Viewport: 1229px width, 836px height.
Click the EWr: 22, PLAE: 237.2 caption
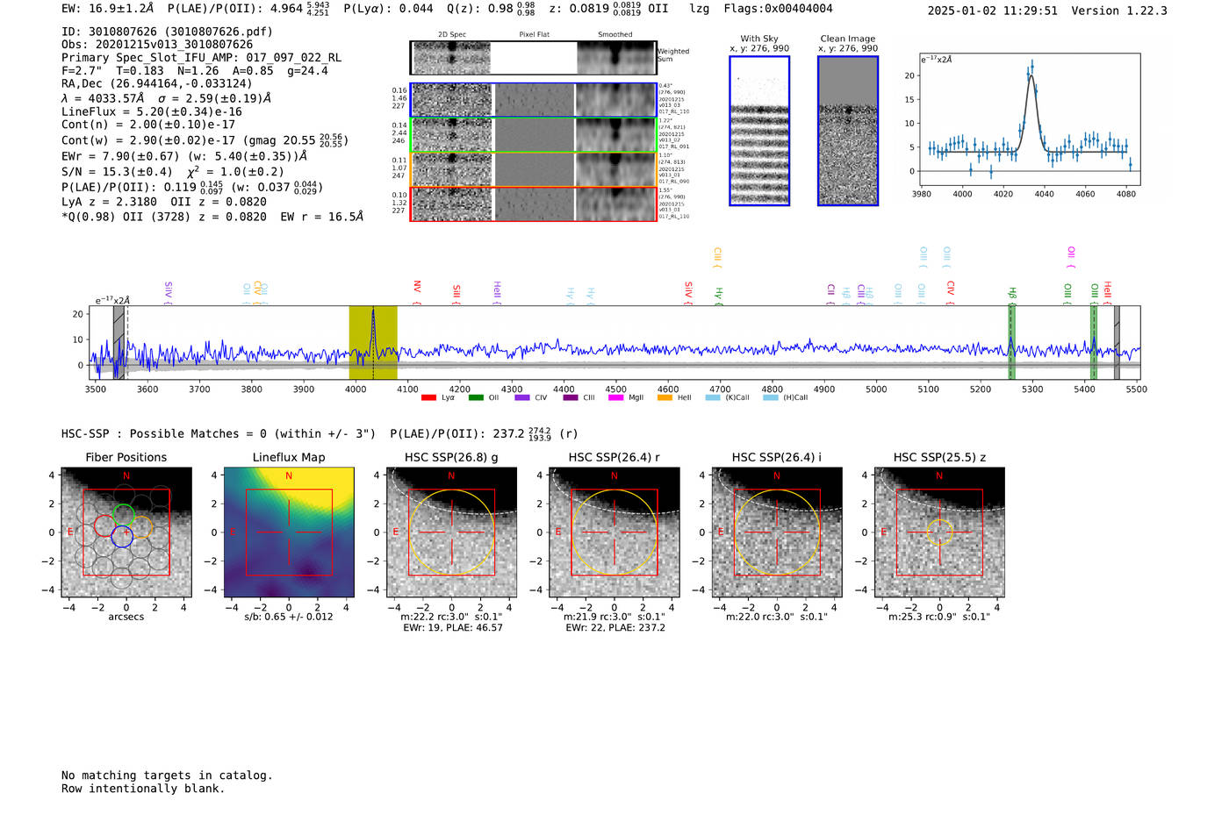pyautogui.click(x=615, y=628)
